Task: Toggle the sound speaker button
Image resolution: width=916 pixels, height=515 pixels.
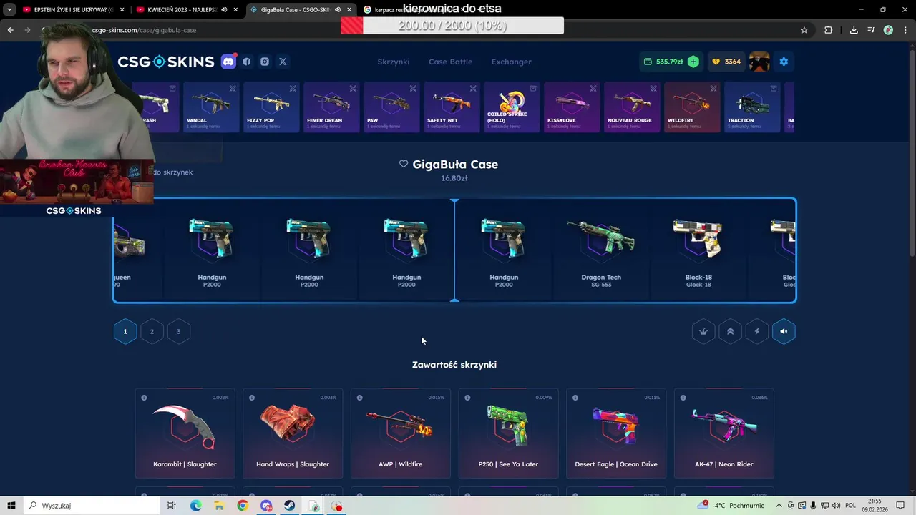Action: pyautogui.click(x=784, y=331)
